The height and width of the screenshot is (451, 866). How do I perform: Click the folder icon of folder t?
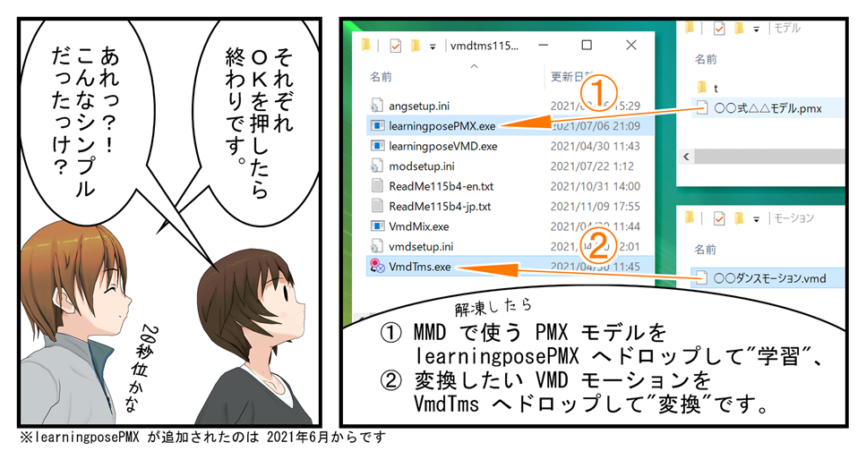point(702,87)
